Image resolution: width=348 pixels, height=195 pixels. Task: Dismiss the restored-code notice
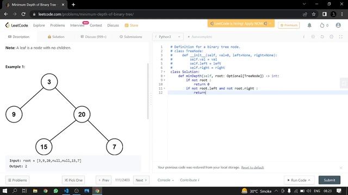tap(341, 168)
